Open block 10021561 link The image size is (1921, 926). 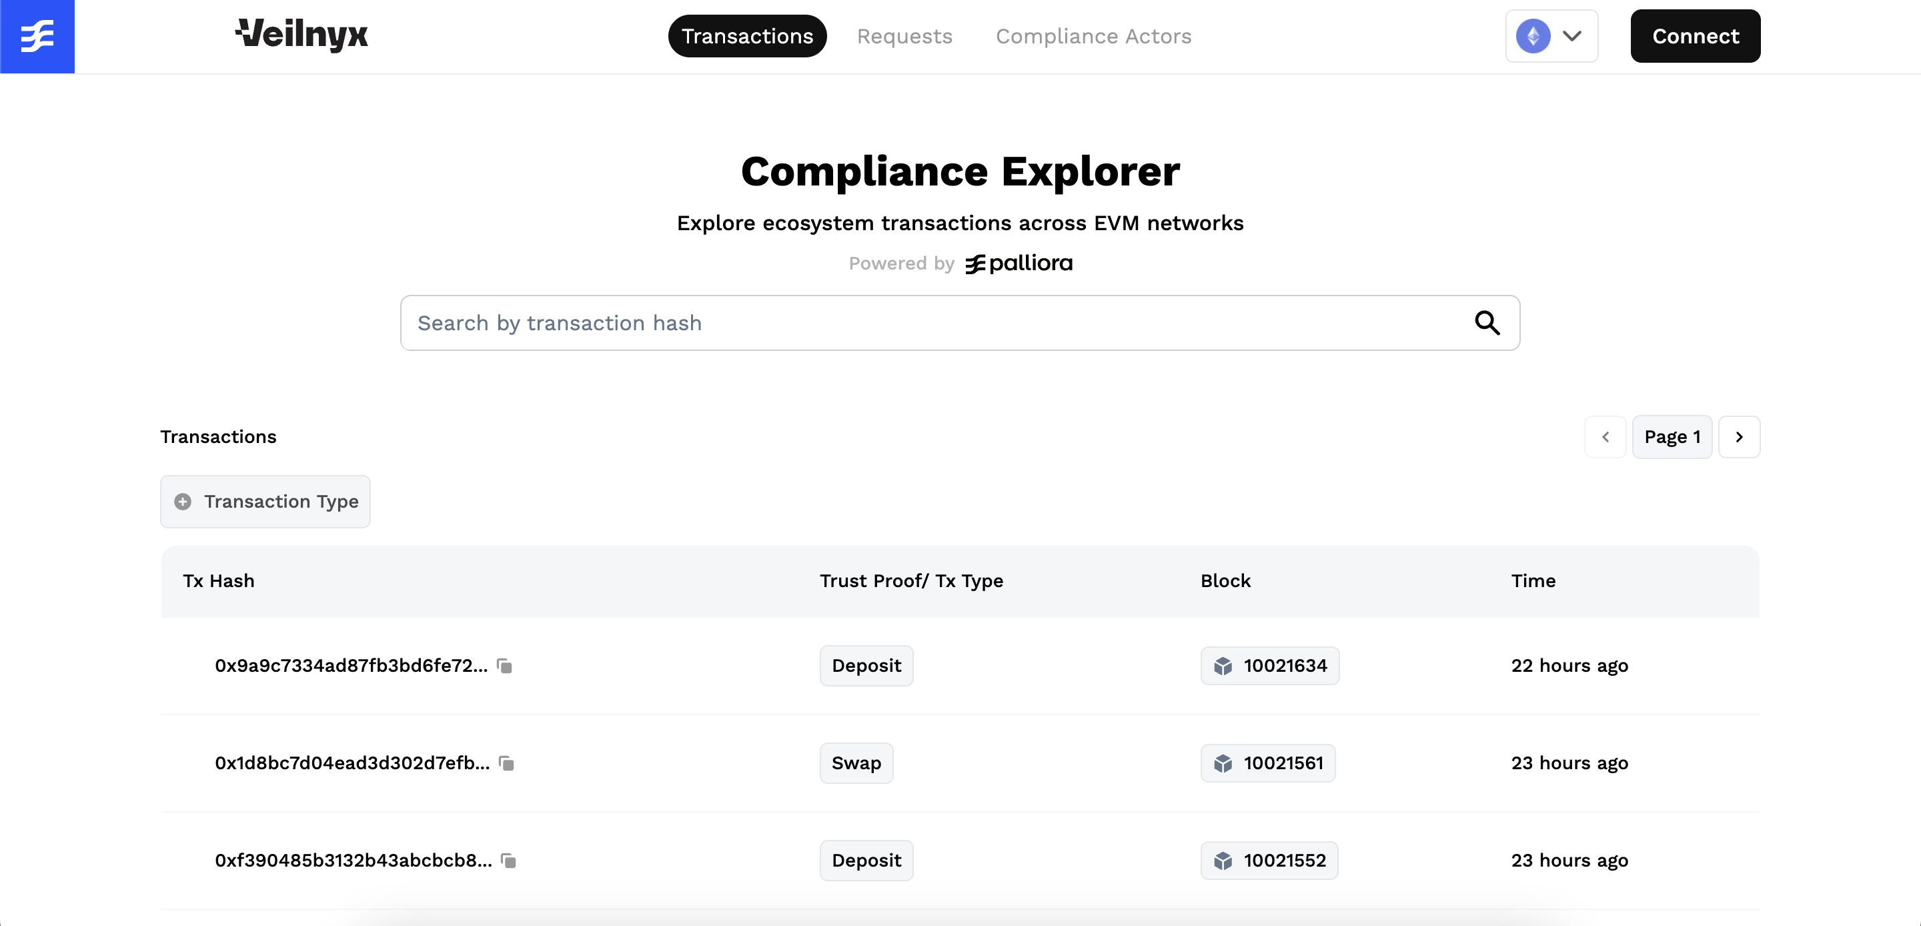[1283, 763]
